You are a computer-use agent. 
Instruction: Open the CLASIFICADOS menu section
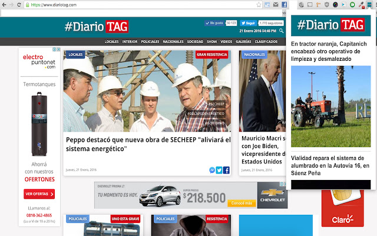tap(266, 42)
